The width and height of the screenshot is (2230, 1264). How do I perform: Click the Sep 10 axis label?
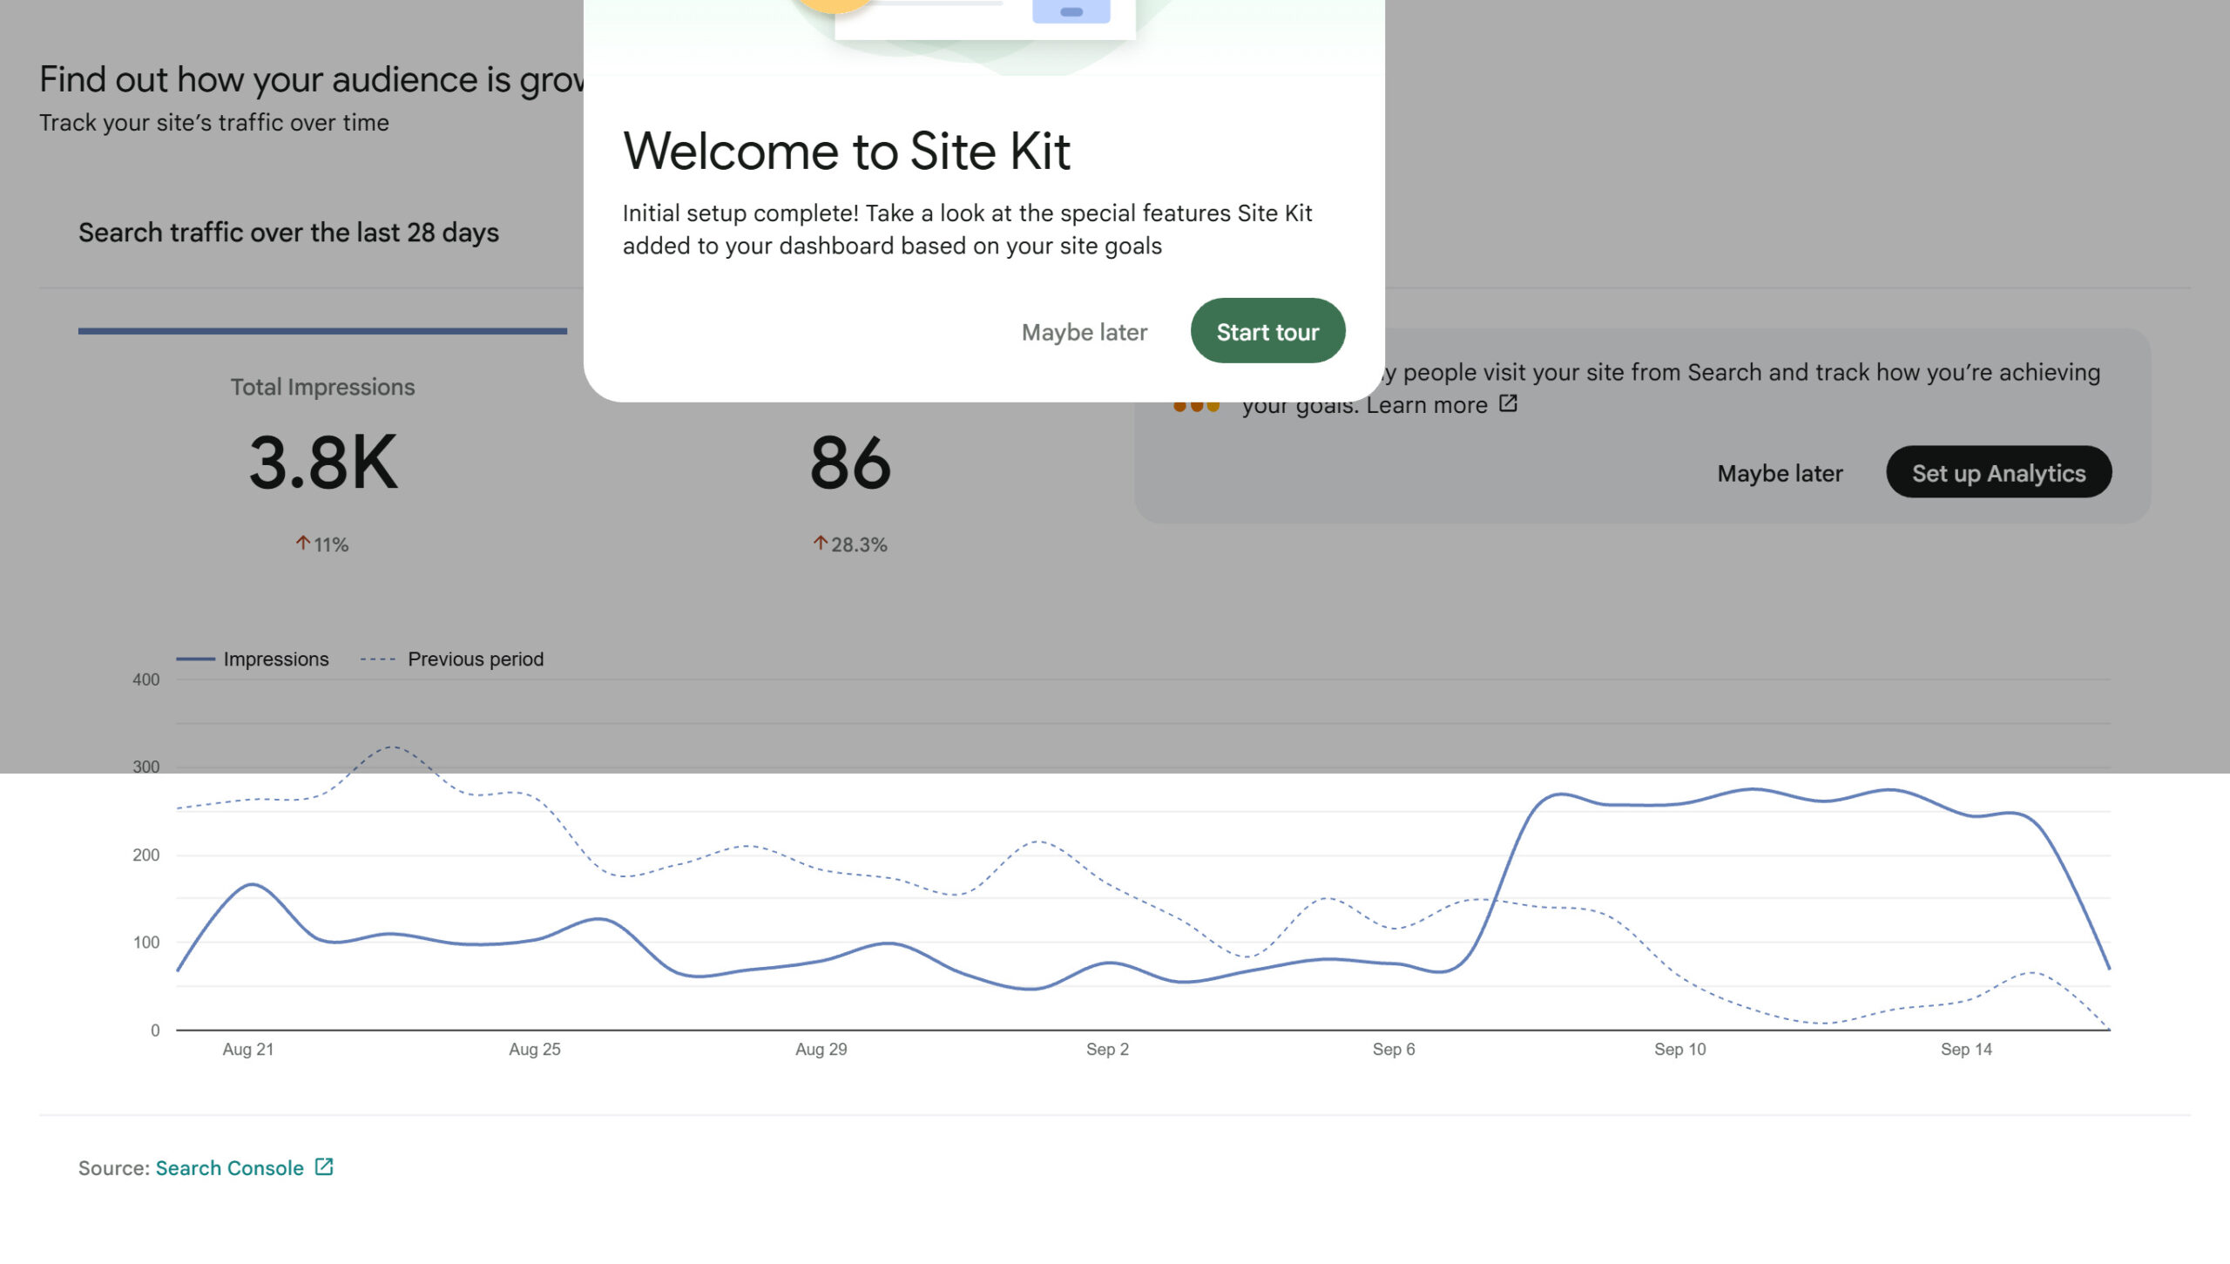(1680, 1049)
